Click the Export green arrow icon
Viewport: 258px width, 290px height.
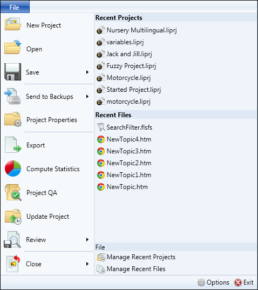point(13,145)
